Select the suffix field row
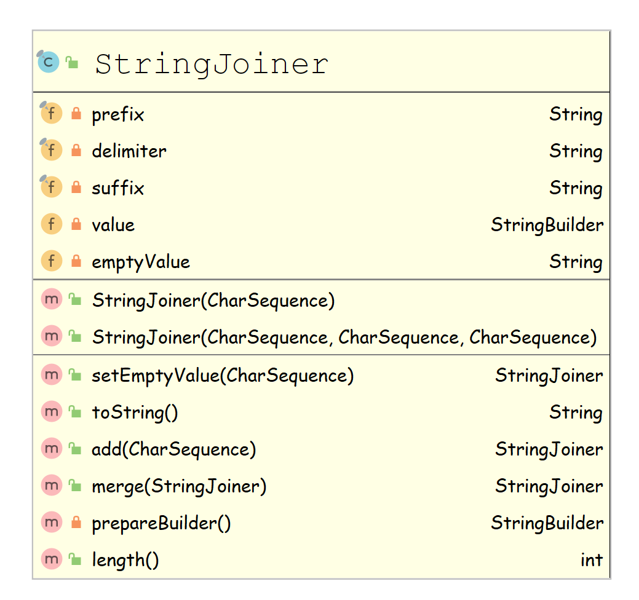This screenshot has height=600, width=639. pos(118,188)
